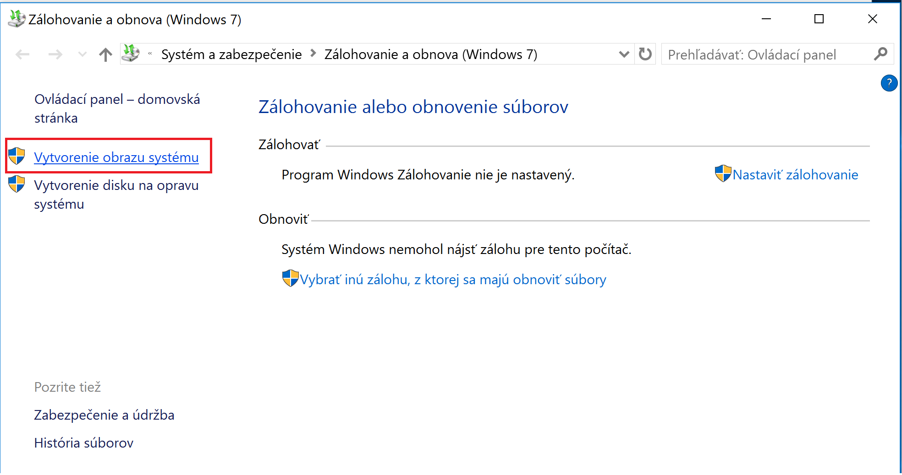Expand breadcrumb arrow after 'Systém a zabezpečenie'

[x=313, y=54]
